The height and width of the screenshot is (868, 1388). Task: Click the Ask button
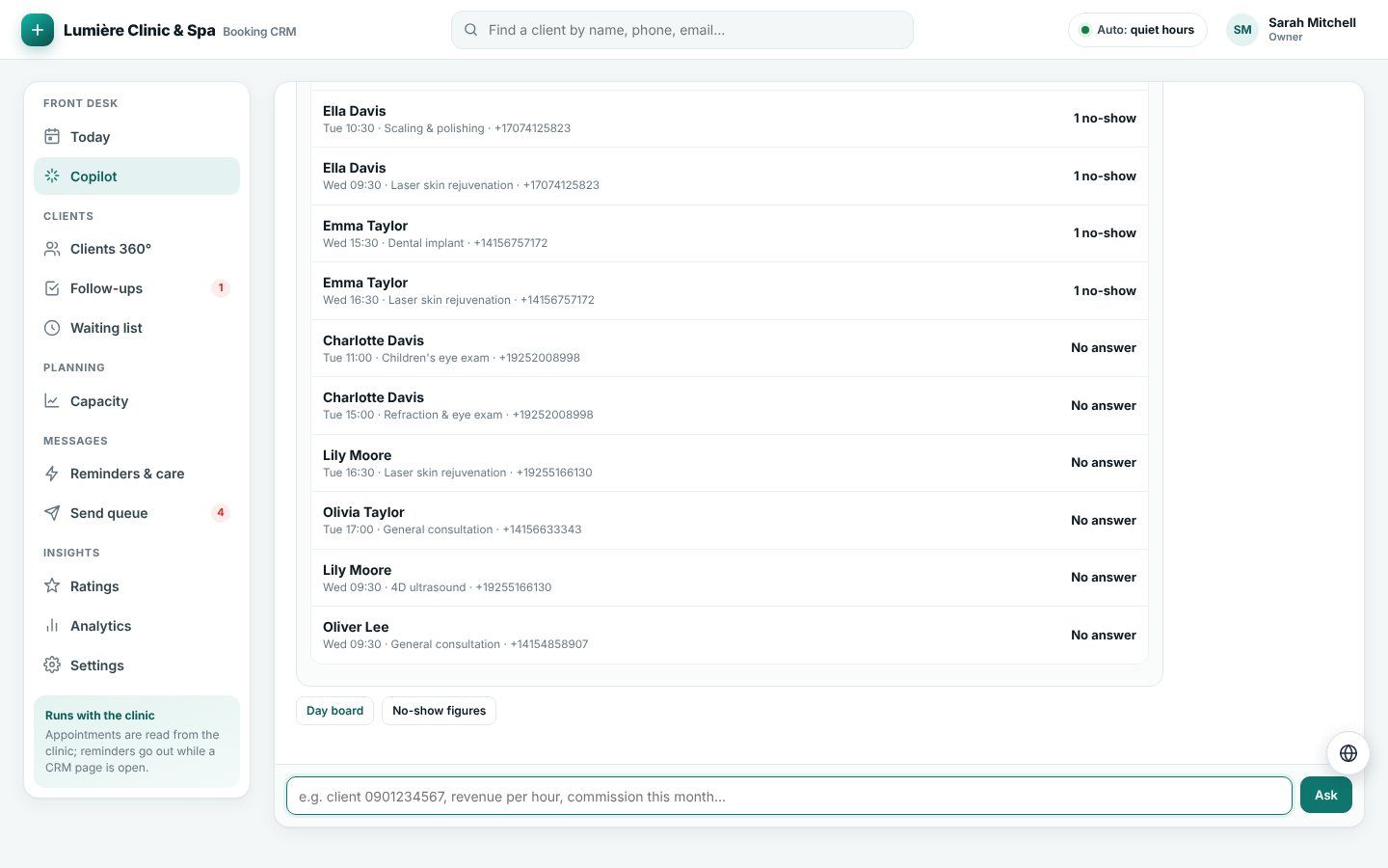[1326, 796]
